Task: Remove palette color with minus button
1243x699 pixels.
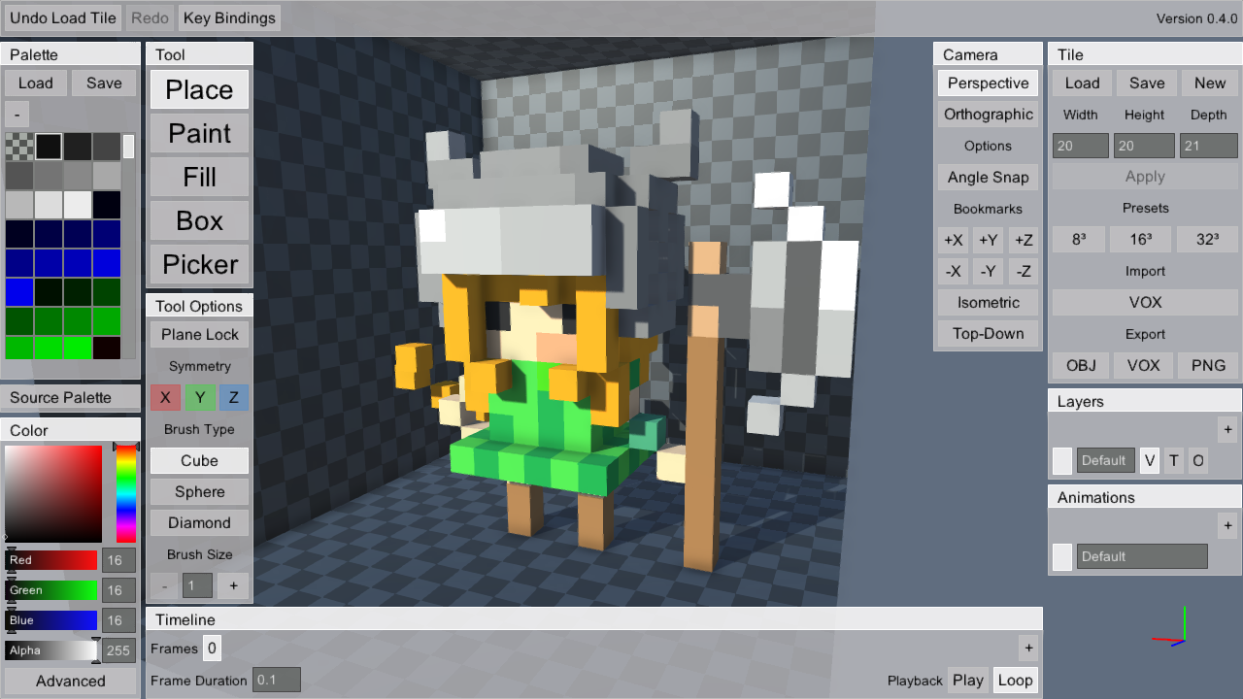Action: click(x=17, y=115)
